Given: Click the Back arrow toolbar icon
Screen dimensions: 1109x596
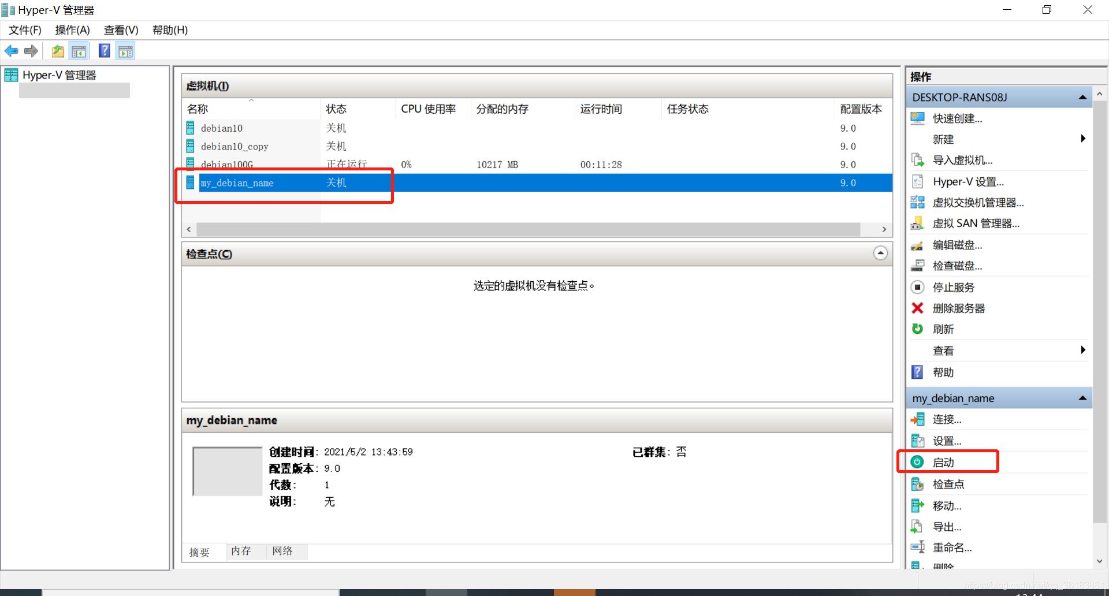Looking at the screenshot, I should pos(11,51).
